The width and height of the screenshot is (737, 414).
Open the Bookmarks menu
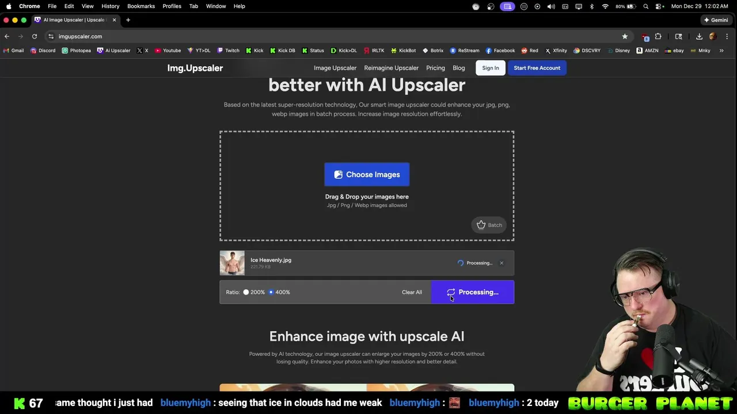141,6
